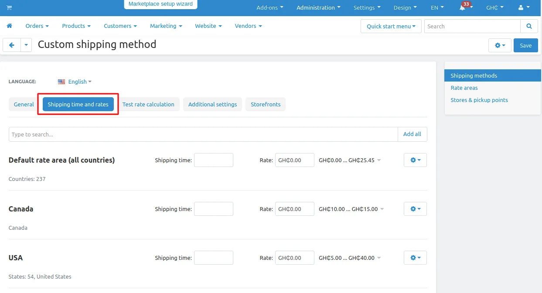
Task: Select Shipping methods in sidebar
Action: point(493,75)
